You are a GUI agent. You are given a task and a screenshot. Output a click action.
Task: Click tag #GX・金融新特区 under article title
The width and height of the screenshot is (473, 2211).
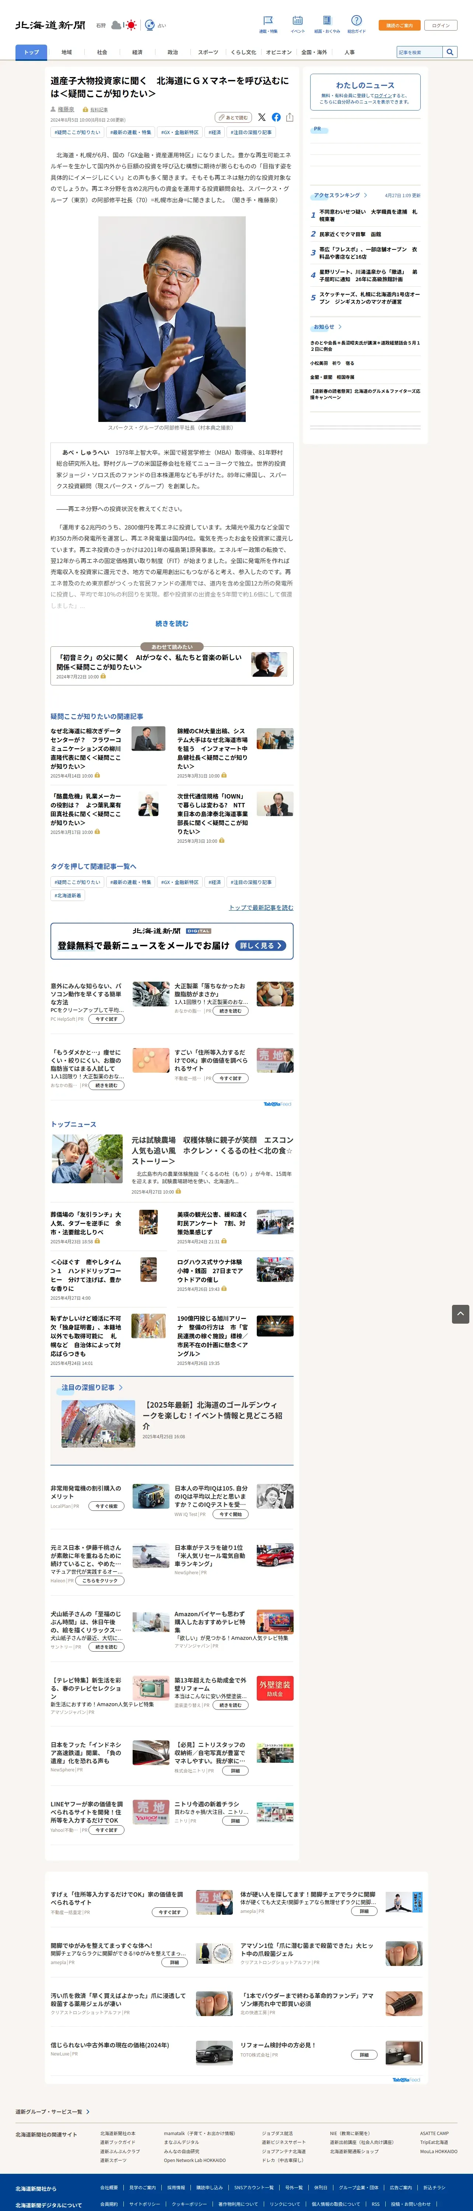tap(179, 133)
